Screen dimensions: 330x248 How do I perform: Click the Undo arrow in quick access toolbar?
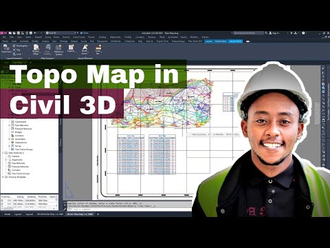(x=35, y=33)
